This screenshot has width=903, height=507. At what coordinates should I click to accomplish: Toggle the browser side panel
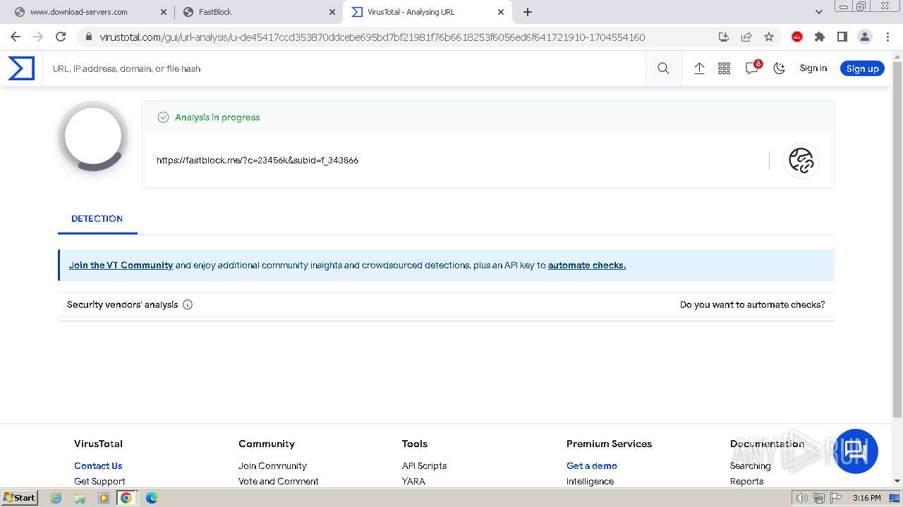pyautogui.click(x=842, y=37)
